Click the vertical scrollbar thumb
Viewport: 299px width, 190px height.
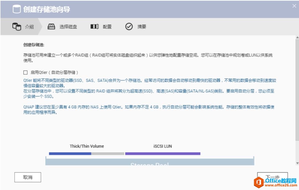[x=297, y=90]
